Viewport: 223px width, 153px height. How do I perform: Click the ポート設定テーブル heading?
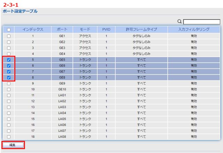point(20,11)
